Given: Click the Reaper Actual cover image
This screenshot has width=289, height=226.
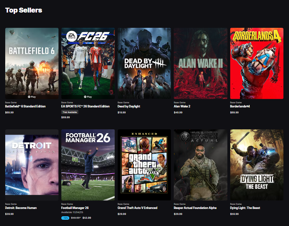Looking at the screenshot, I should 200,164.
